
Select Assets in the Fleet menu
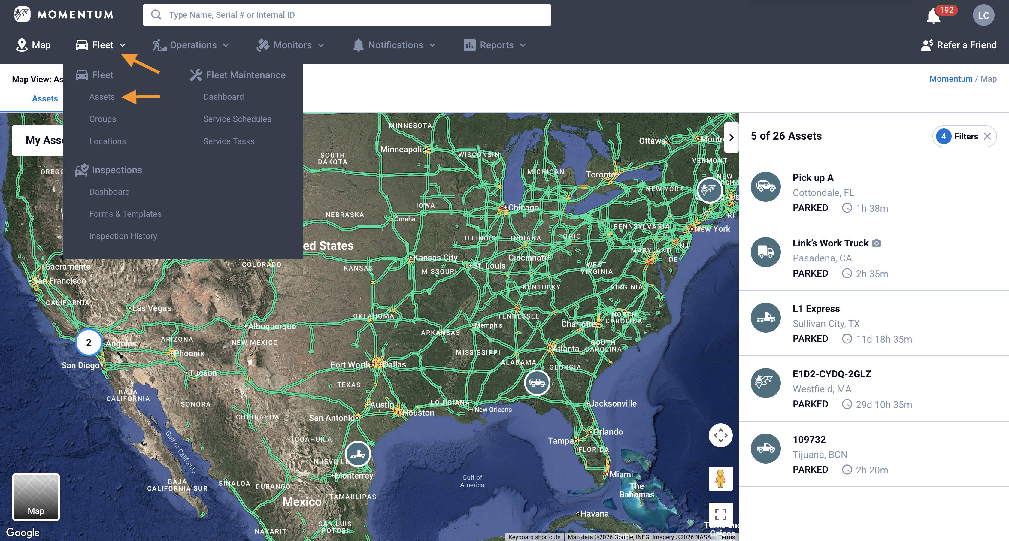click(102, 97)
